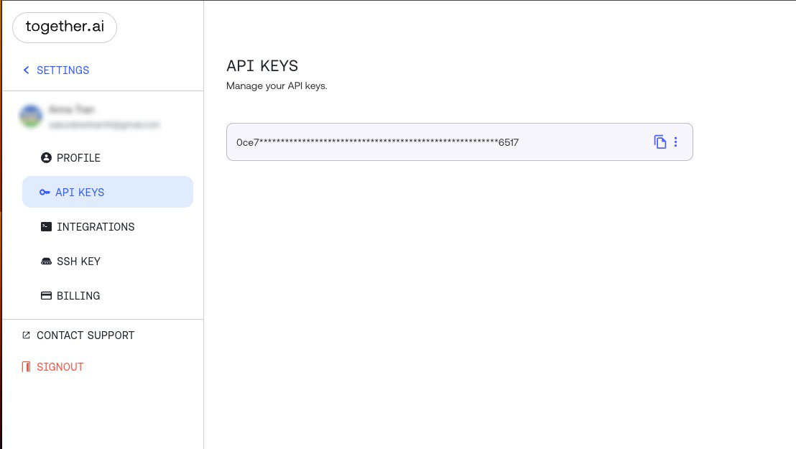This screenshot has height=449, width=796.
Task: Click SIGNOUT to log out
Action: point(60,366)
